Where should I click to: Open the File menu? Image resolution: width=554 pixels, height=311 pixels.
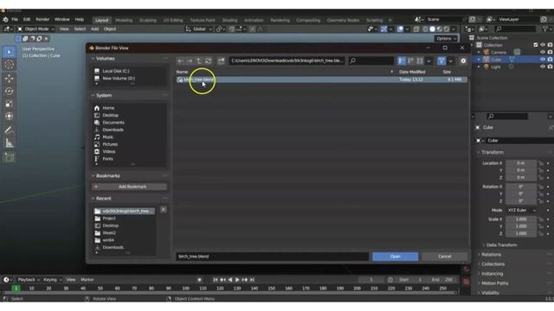[15, 19]
